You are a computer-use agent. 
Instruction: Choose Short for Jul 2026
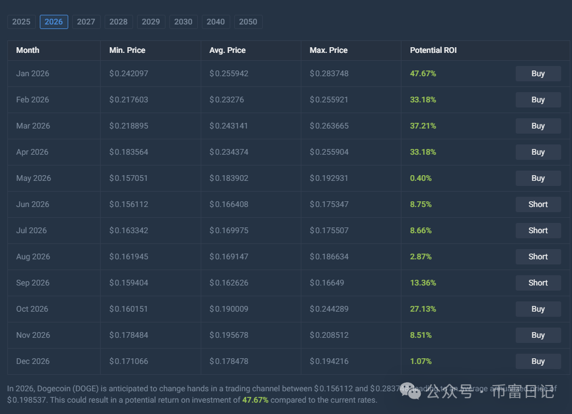(538, 230)
